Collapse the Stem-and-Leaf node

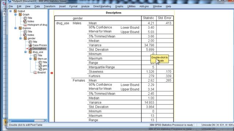coord(30,59)
